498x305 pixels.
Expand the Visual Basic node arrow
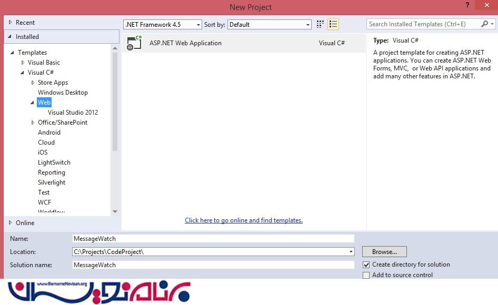point(23,63)
